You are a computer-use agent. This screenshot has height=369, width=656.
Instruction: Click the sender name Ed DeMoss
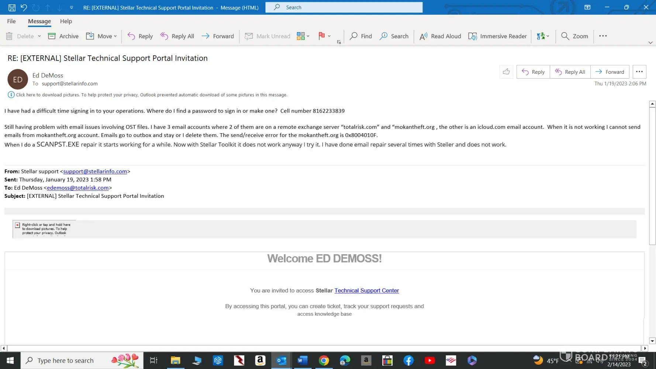click(x=48, y=75)
